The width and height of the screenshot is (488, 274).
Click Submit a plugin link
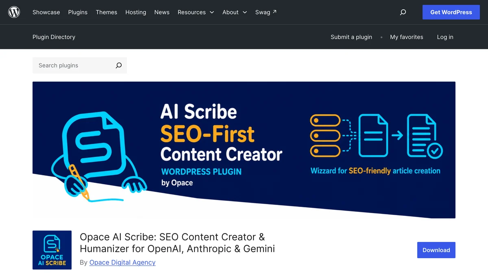coord(351,37)
